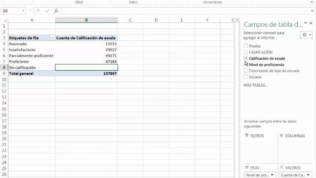Screen dimensions: 316x178
Task: Select the value 29927 cell
Action: 86,49
